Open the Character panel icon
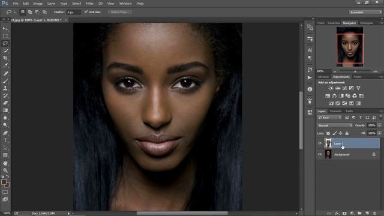This screenshot has height=216, width=384. [x=310, y=50]
